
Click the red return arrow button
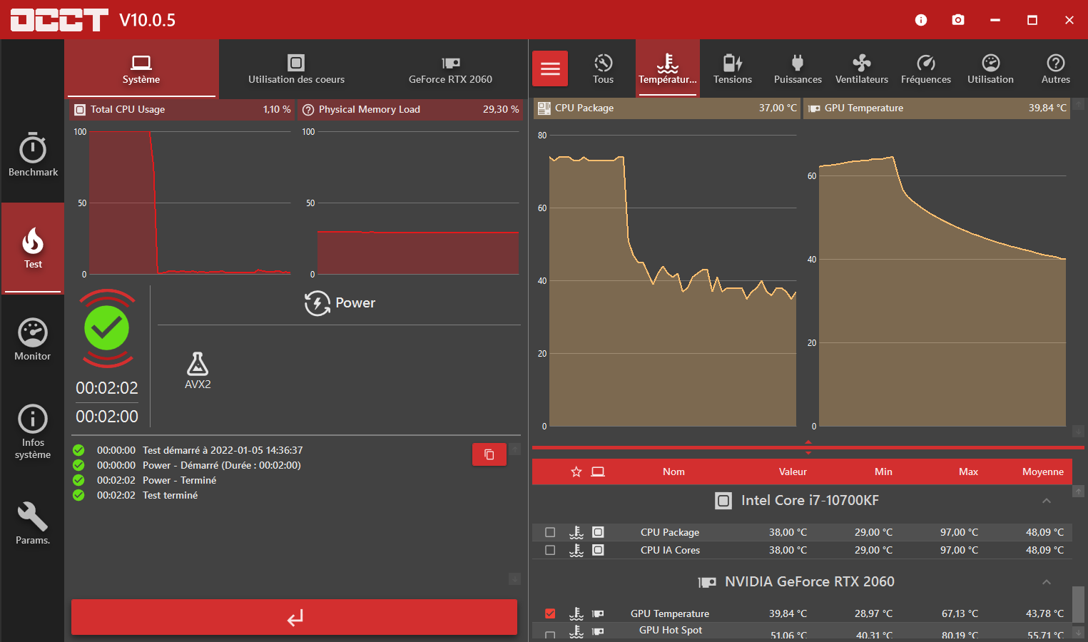pos(294,617)
